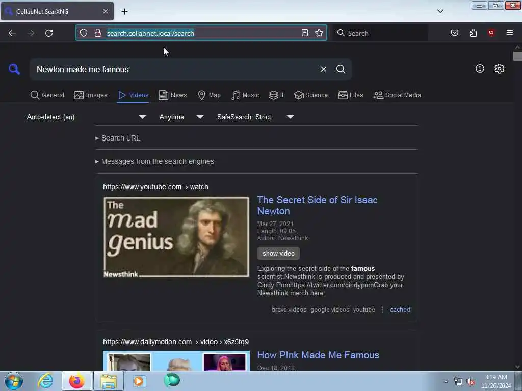Open SearXNG preferences gear icon
522x391 pixels.
click(499, 69)
